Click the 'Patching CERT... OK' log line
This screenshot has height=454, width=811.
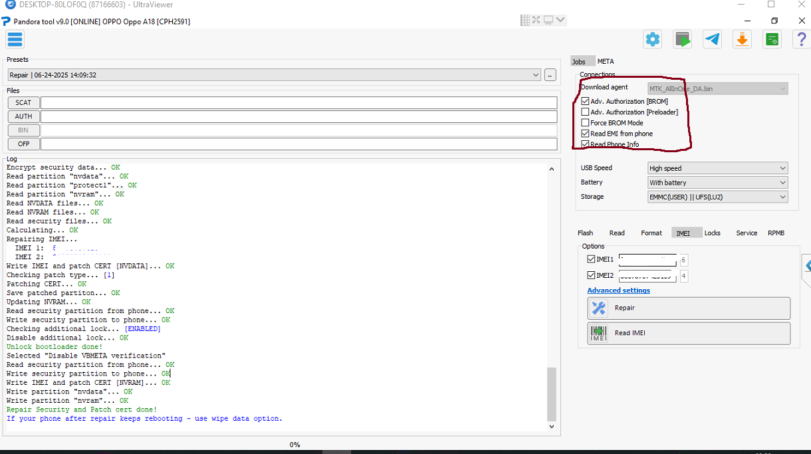(47, 284)
